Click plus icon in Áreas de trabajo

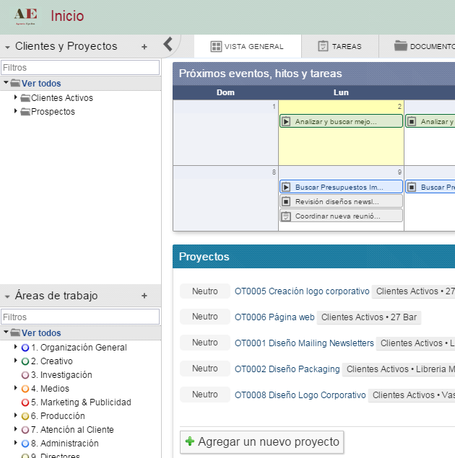[144, 296]
